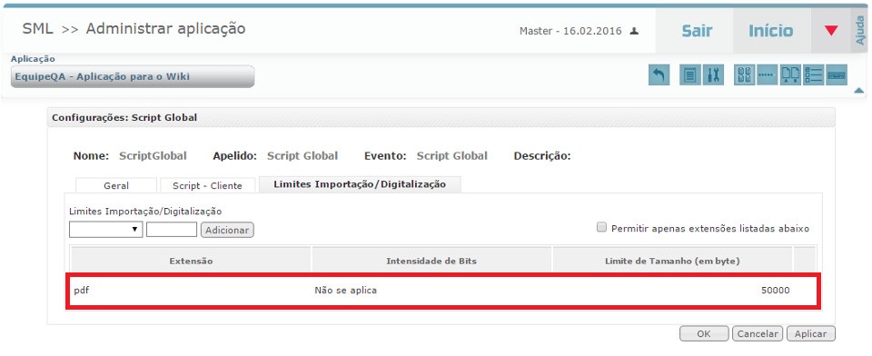Screen dimensions: 872x356
Task: Click the Não se aplica cell
Action: [345, 290]
